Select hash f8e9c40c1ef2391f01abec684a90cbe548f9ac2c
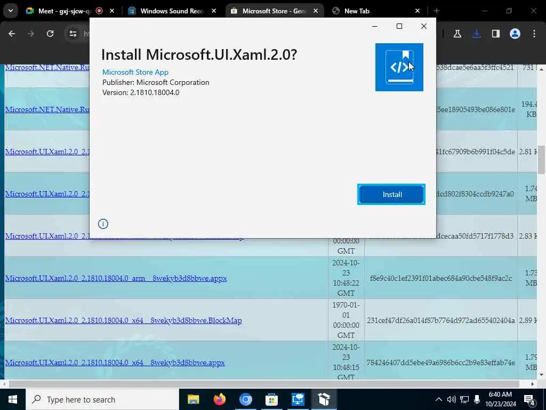Viewport: 546px width, 410px height. [x=441, y=278]
